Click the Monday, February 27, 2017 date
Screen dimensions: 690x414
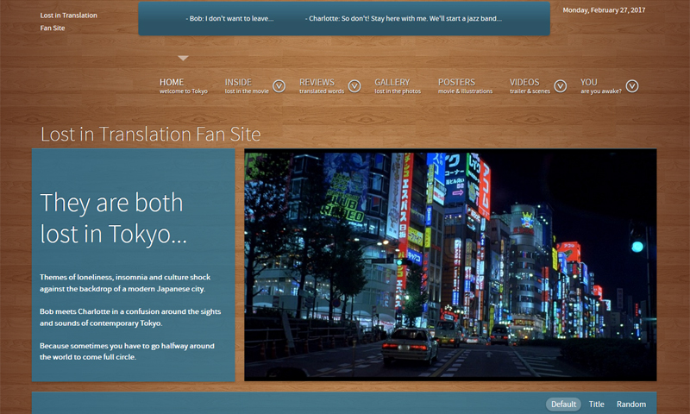[x=604, y=10]
